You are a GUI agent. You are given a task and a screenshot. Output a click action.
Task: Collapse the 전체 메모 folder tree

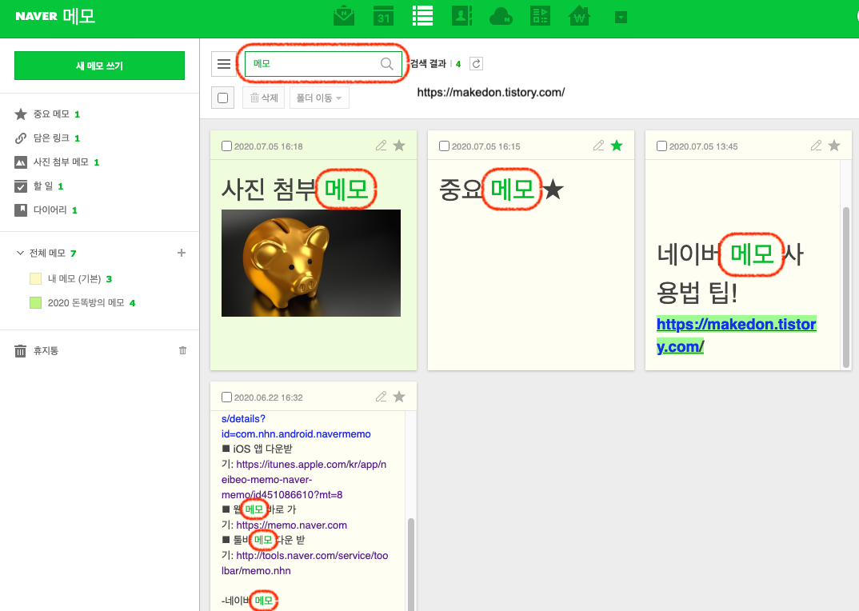click(x=20, y=253)
